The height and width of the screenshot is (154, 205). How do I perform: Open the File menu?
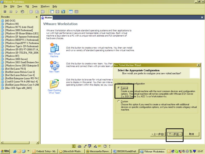coord(5,6)
